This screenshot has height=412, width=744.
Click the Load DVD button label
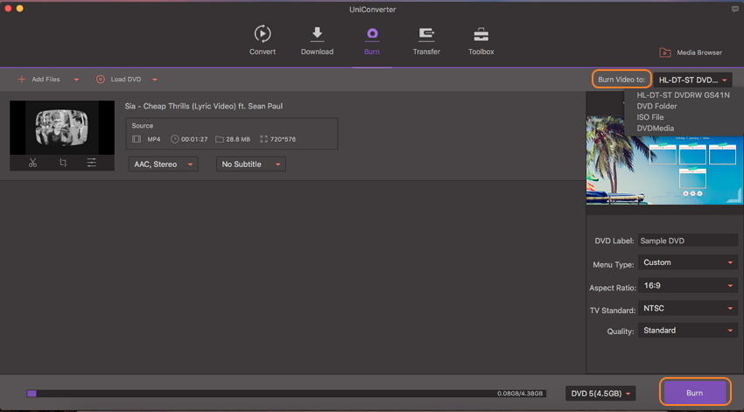tap(126, 80)
